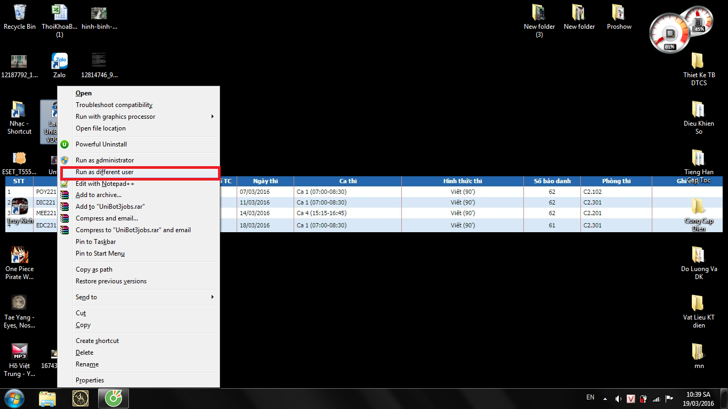Screen dimensions: 728x409
Task: Choose Powerful Uninstall menu entry
Action: pos(139,144)
